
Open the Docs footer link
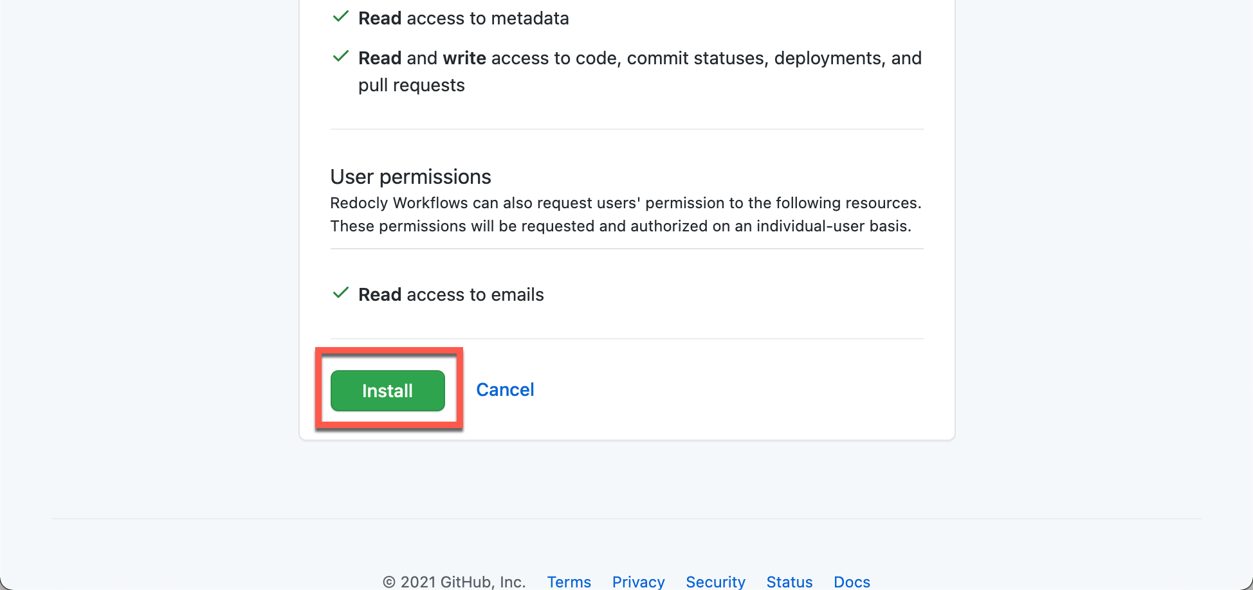point(852,582)
